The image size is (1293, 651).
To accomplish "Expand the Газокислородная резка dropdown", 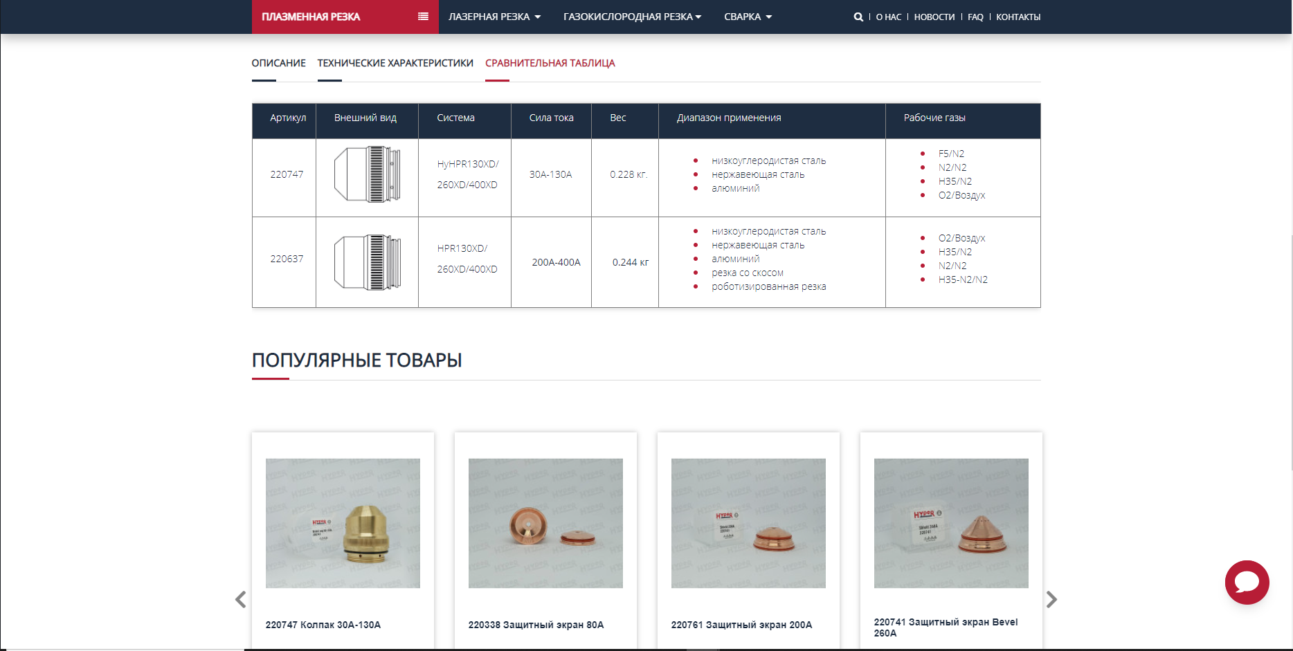I will pos(632,17).
